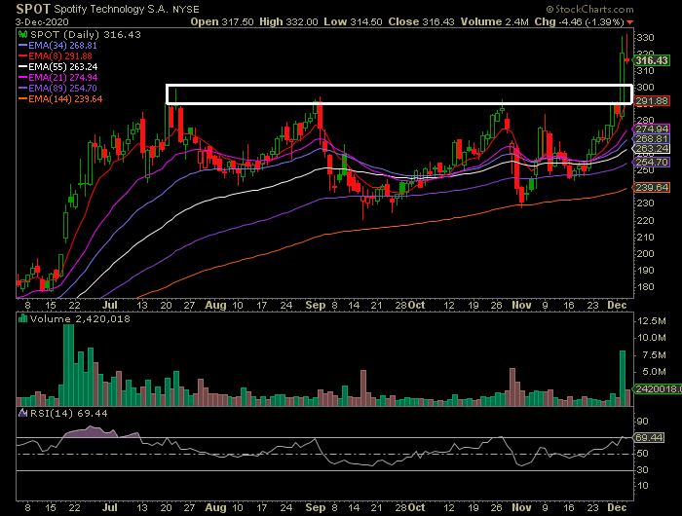The image size is (682, 516).
Task: Select the SPOT ticker symbol in the title
Action: pos(33,9)
